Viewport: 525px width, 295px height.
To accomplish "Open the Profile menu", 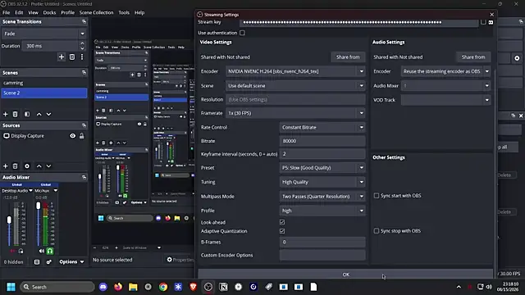I will pos(67,12).
